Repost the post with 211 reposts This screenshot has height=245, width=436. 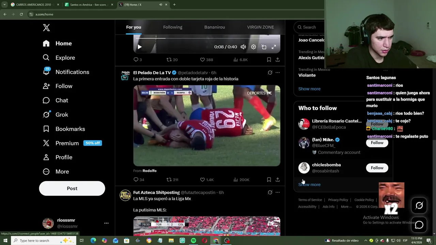point(172,180)
